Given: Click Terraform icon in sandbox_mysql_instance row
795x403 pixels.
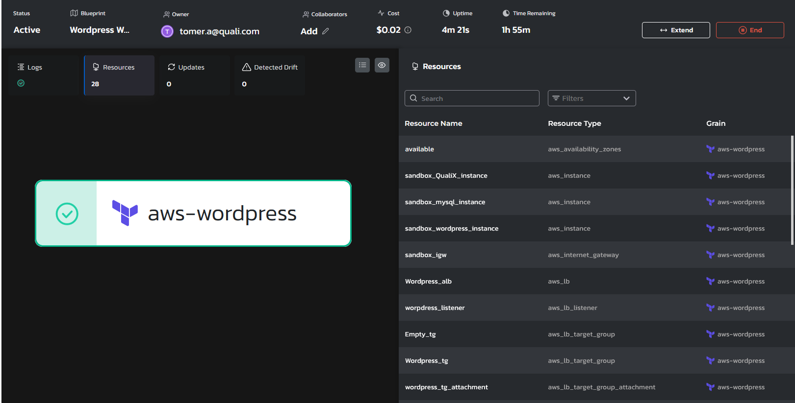Looking at the screenshot, I should [x=710, y=202].
